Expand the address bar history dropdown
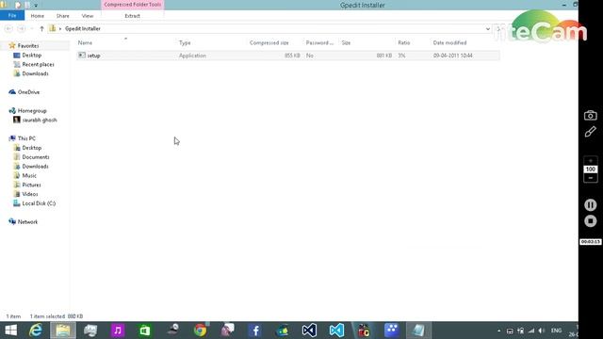This screenshot has width=603, height=339. 488,29
